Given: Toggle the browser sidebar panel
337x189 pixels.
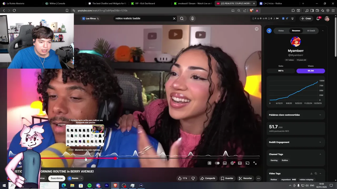Looking at the screenshot, I should [312, 10].
